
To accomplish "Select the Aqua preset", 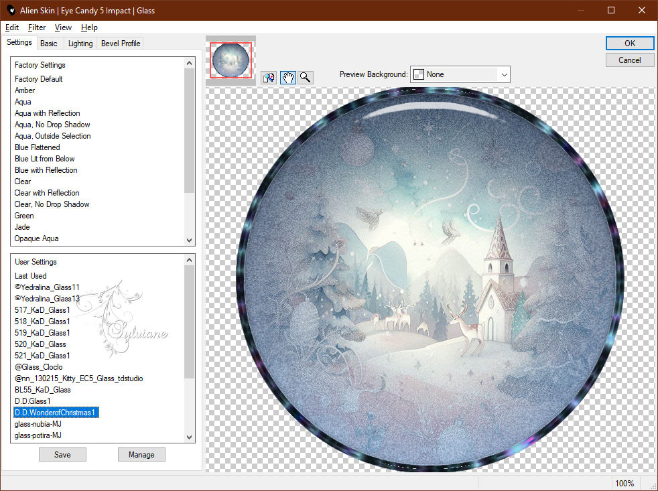I will 23,102.
